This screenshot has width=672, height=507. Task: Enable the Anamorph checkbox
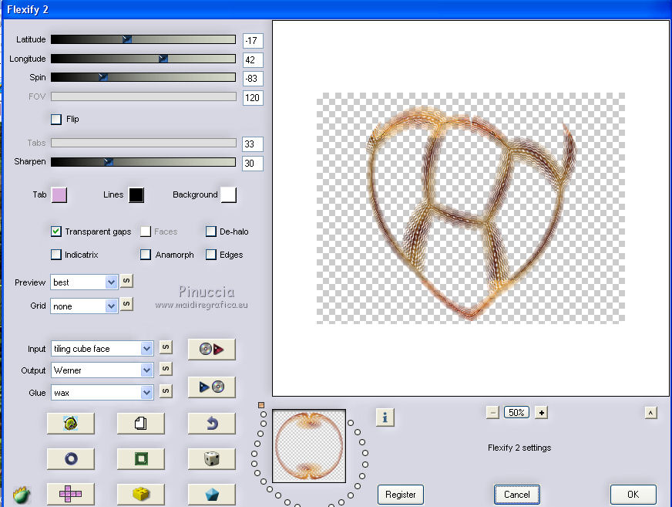point(146,255)
